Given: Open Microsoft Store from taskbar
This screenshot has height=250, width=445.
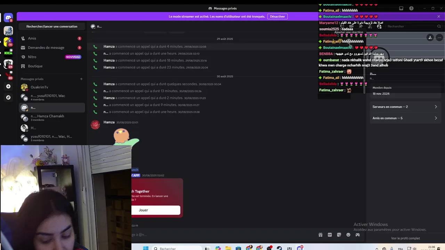Looking at the screenshot, I should [238, 248].
